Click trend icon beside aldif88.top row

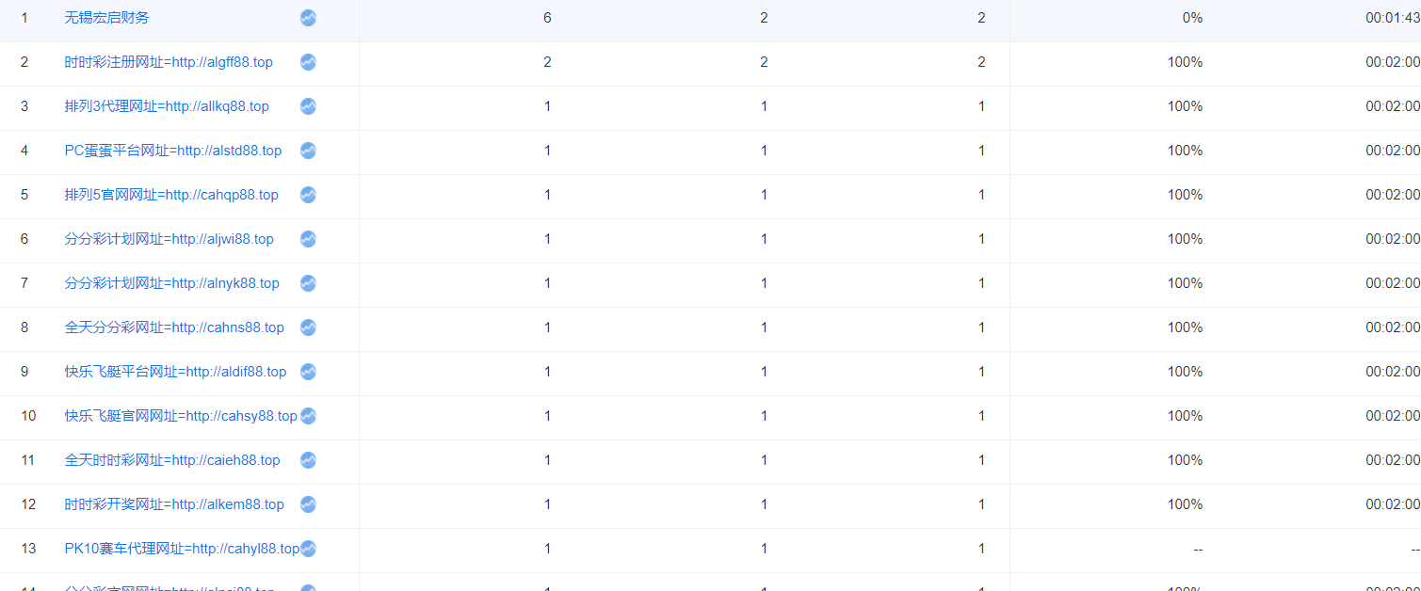tap(308, 372)
